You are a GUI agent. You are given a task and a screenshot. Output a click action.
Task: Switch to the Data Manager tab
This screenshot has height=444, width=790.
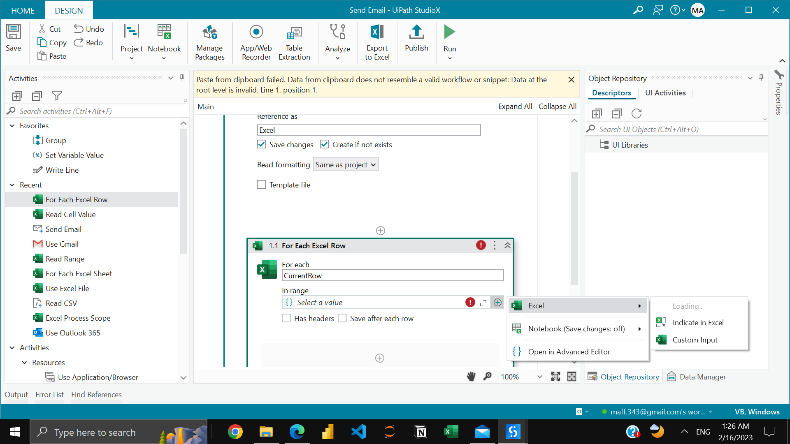coord(696,377)
